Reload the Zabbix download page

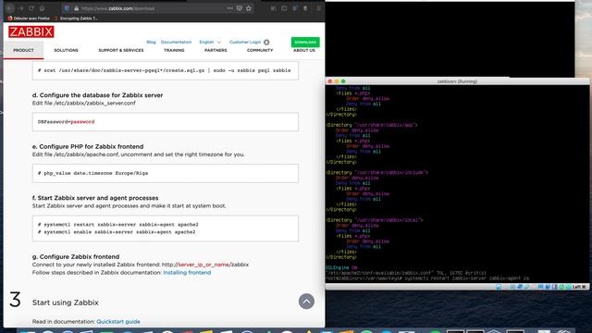31,8
